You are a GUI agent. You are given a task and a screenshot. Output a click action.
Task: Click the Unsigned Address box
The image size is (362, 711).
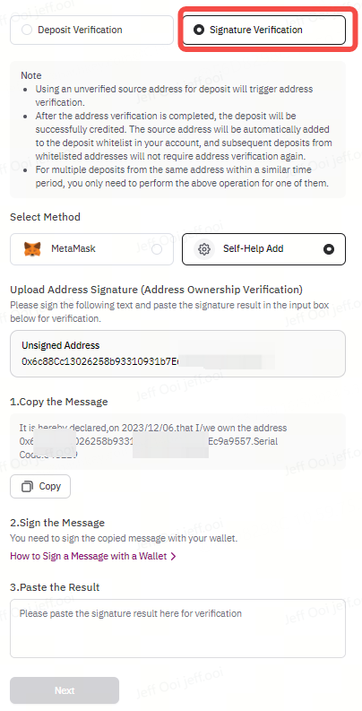click(x=177, y=353)
